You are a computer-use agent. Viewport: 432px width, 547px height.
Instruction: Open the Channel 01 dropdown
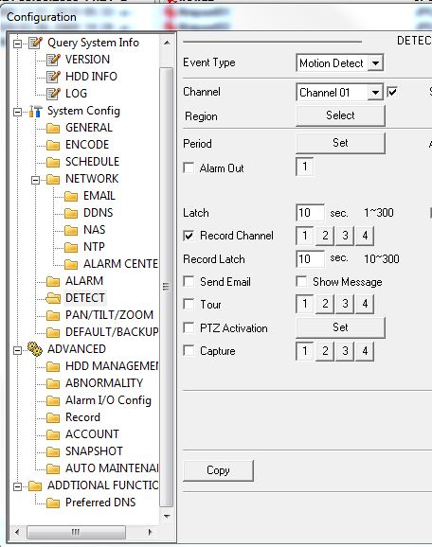375,93
